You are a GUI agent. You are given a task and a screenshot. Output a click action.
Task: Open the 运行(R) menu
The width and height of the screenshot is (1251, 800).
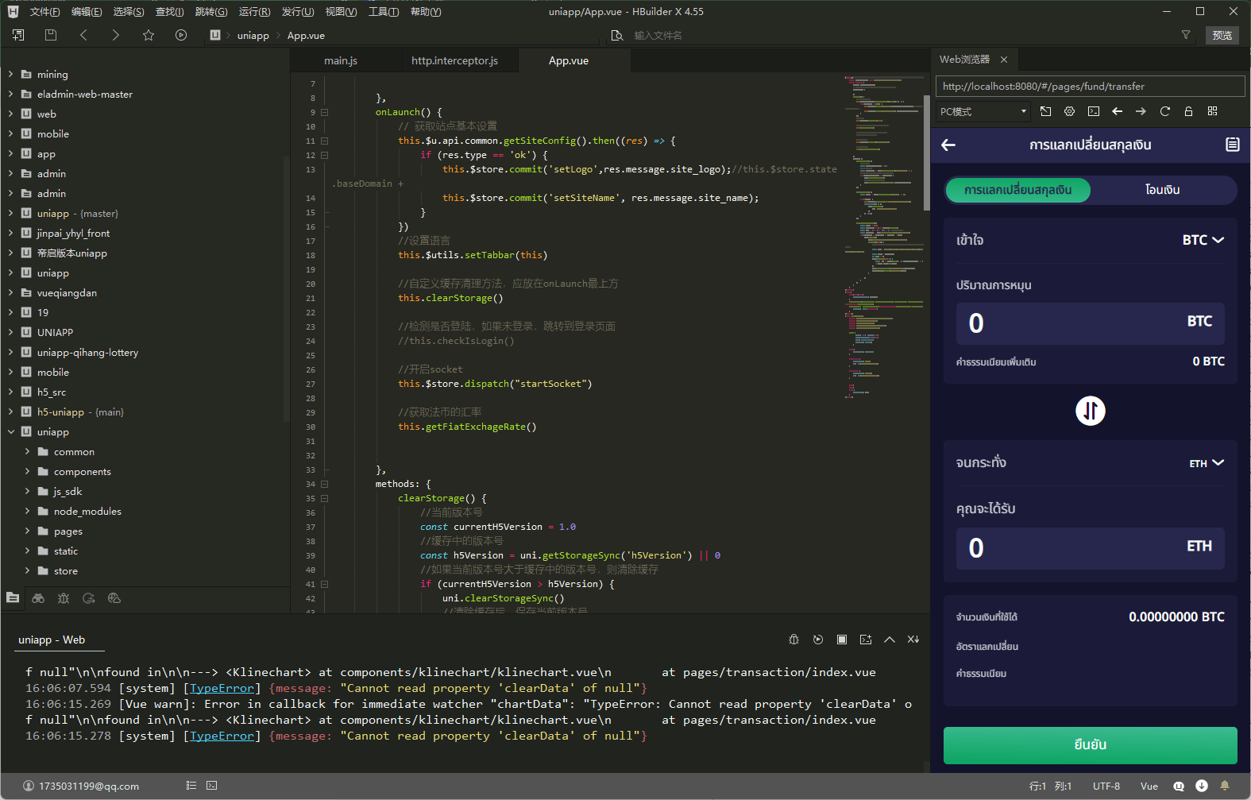pyautogui.click(x=254, y=12)
